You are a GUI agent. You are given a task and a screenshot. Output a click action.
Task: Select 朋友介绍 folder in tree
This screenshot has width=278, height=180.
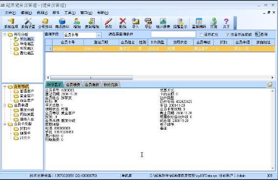(x=27, y=110)
